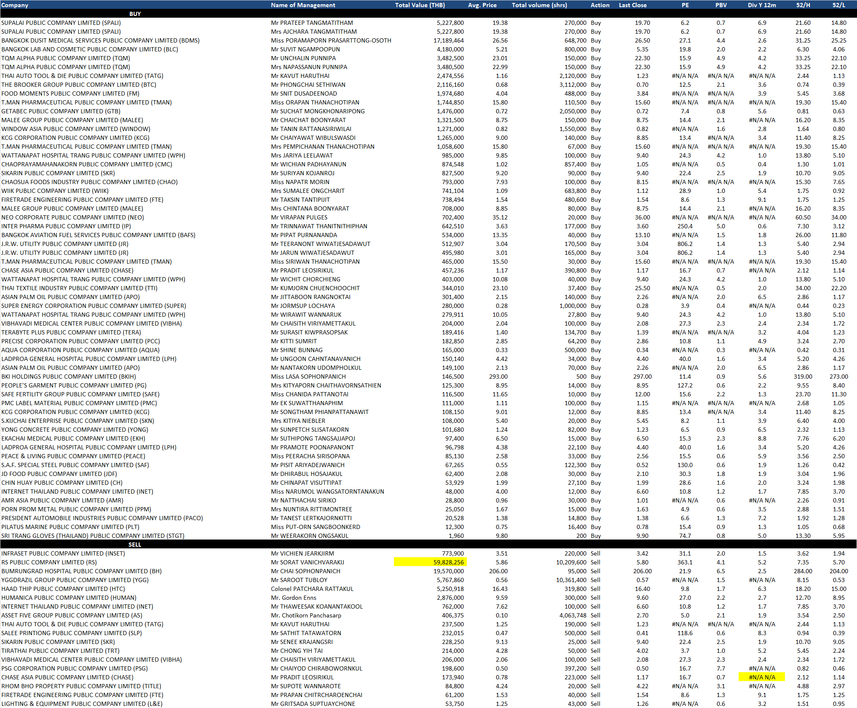Click the 52/H column header
Image resolution: width=857 pixels, height=708 pixels.
click(x=803, y=5)
